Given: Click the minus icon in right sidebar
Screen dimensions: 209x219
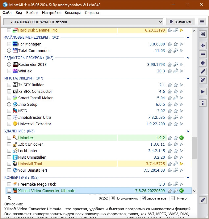Looking at the screenshot, I should click(203, 54).
